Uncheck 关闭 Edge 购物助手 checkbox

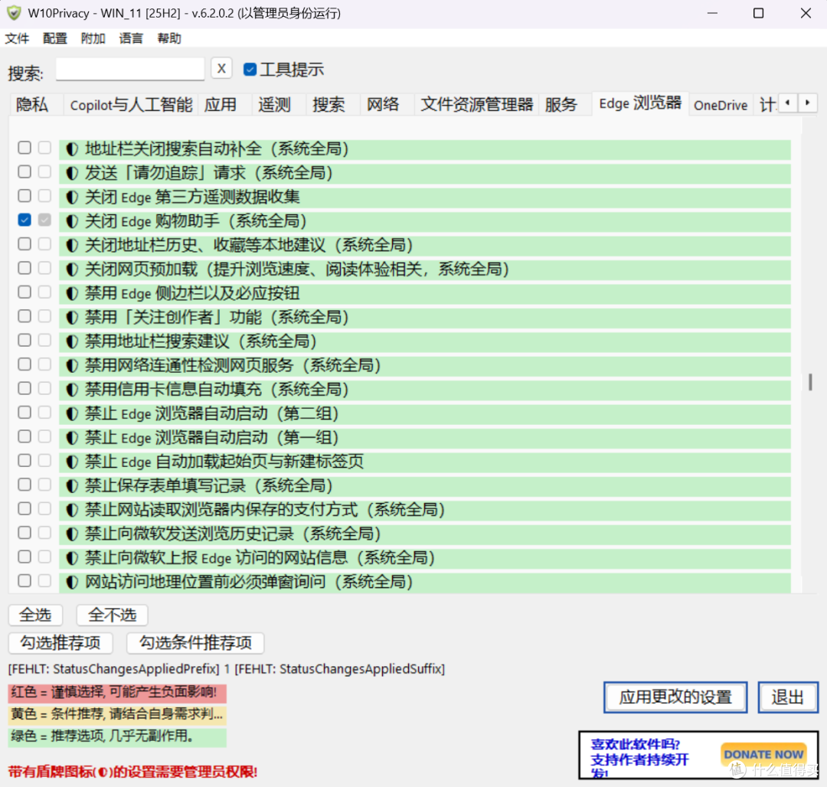coord(25,220)
